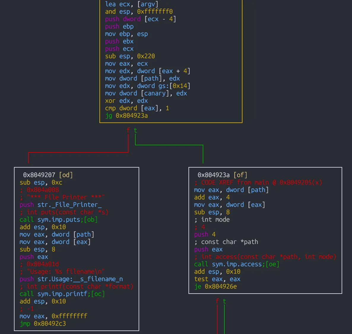Follow the call to sym.imp.printf
Viewport: 352px width, 334px height.
[x=62, y=294]
